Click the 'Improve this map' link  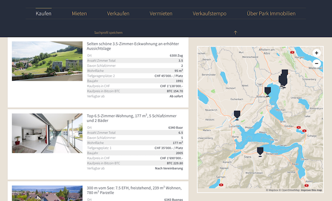tap(311, 190)
